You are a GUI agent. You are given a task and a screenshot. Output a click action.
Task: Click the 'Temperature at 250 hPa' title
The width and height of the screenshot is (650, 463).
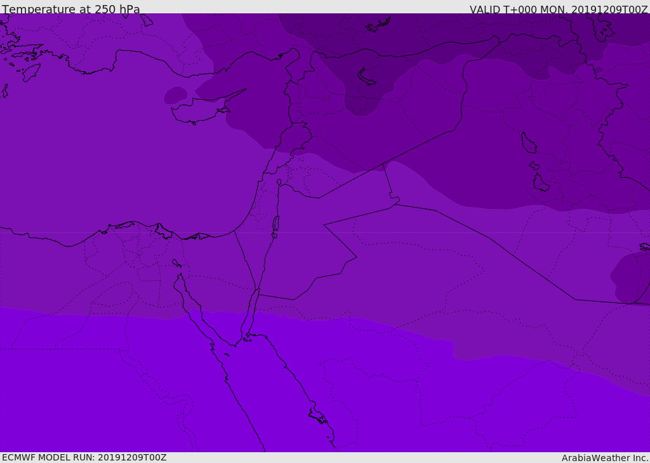70,10
